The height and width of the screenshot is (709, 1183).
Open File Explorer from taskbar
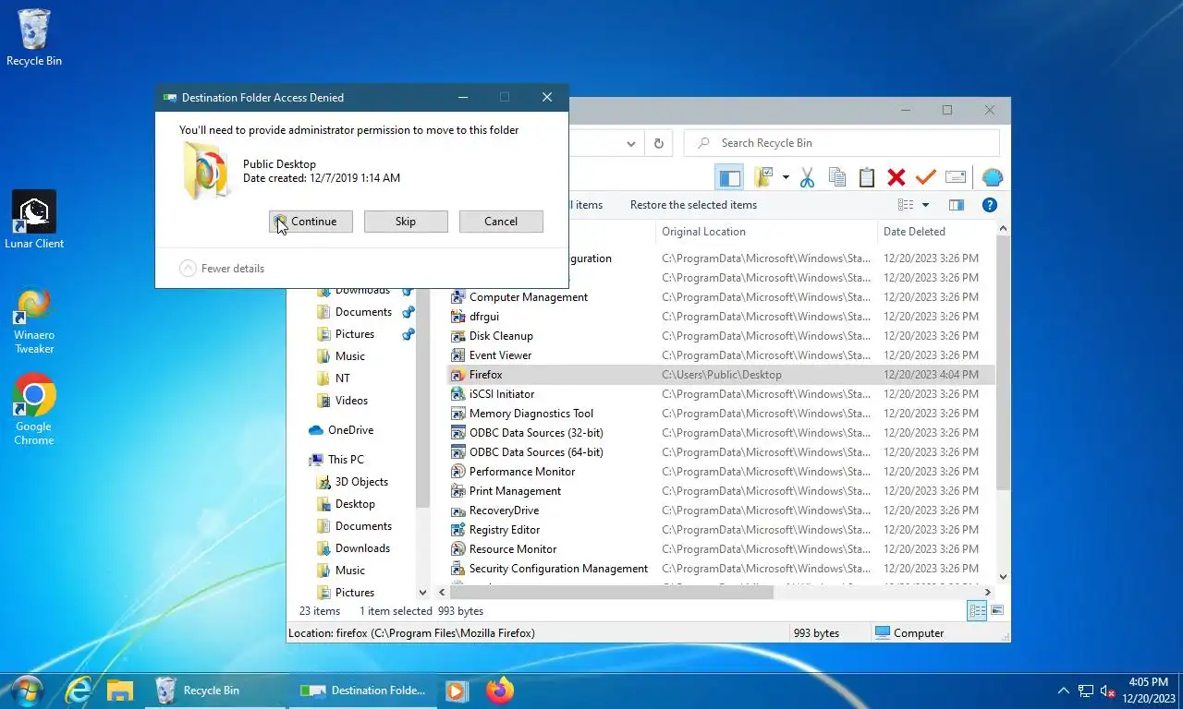pyautogui.click(x=120, y=691)
